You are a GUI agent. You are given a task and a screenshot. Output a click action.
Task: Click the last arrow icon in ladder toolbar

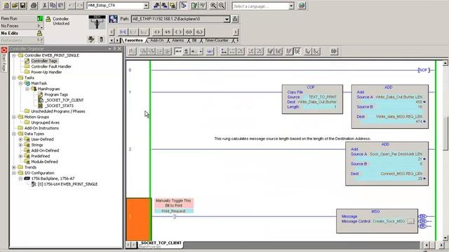tap(334, 51)
